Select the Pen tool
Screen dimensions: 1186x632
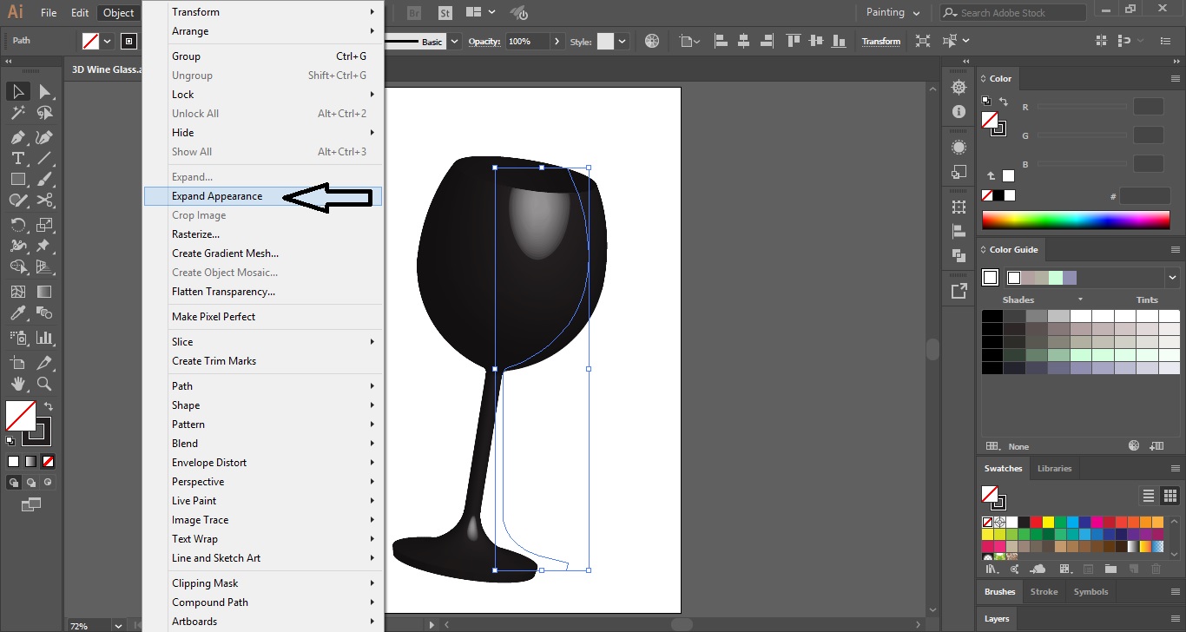coord(17,135)
